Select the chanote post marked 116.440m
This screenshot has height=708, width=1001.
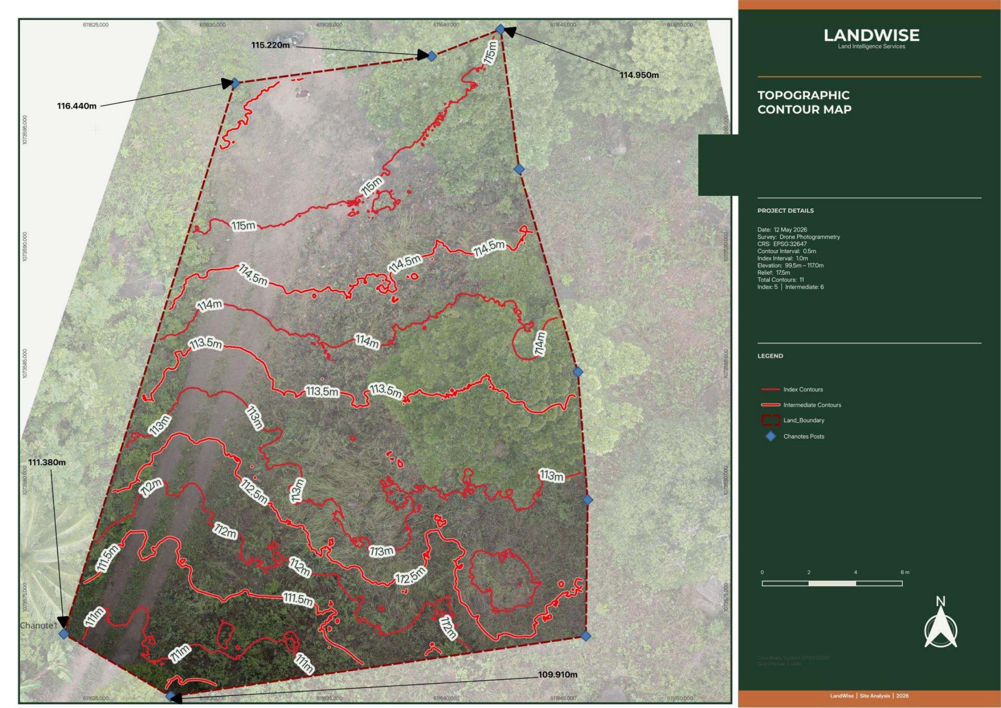click(235, 83)
